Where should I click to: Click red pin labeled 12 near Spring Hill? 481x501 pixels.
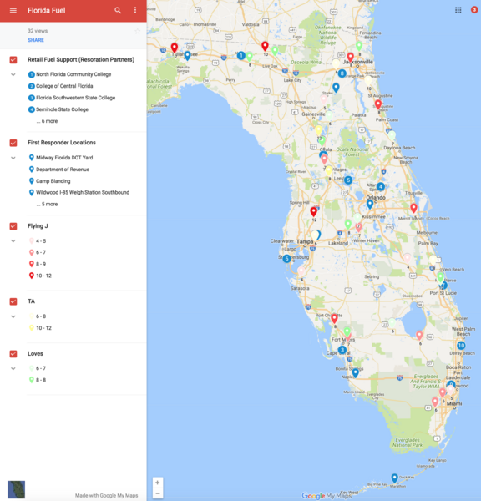tap(313, 211)
